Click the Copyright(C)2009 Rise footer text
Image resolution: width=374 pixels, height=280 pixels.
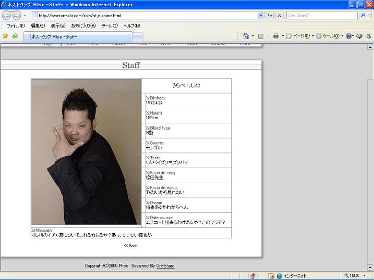[x=106, y=266]
